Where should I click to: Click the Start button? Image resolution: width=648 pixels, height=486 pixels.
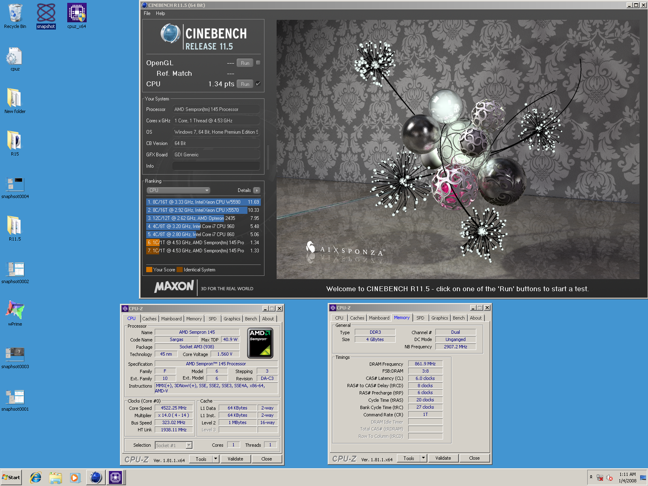pyautogui.click(x=11, y=477)
